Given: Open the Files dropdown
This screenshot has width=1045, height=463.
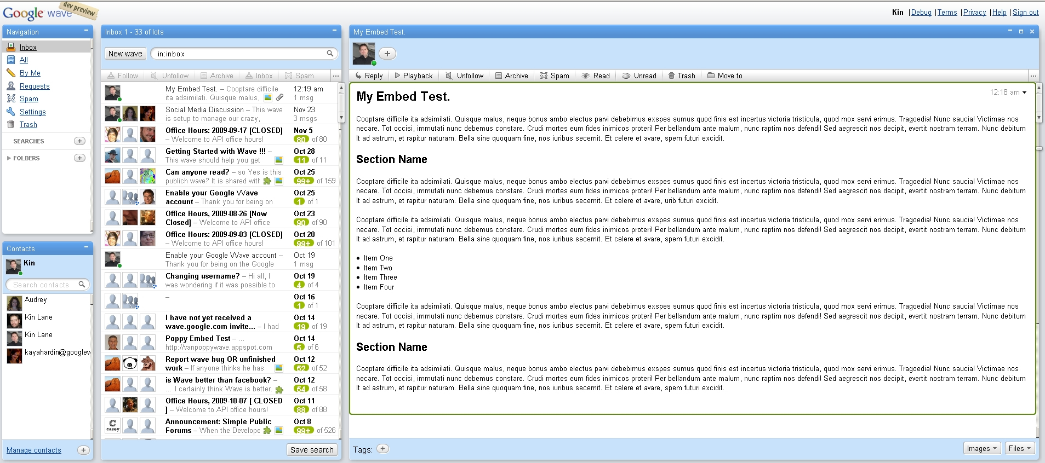Looking at the screenshot, I should tap(1020, 448).
